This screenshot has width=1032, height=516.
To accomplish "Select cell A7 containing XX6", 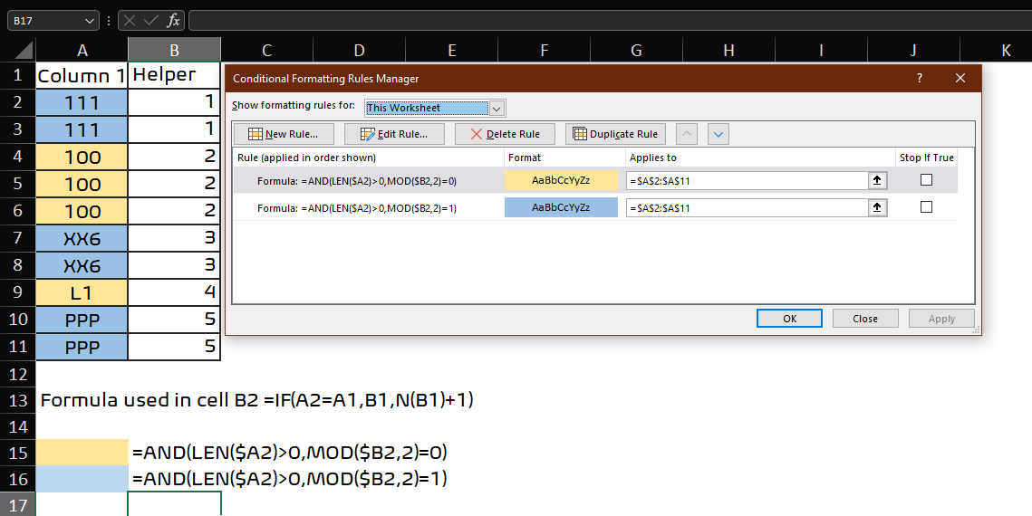I will [x=82, y=238].
